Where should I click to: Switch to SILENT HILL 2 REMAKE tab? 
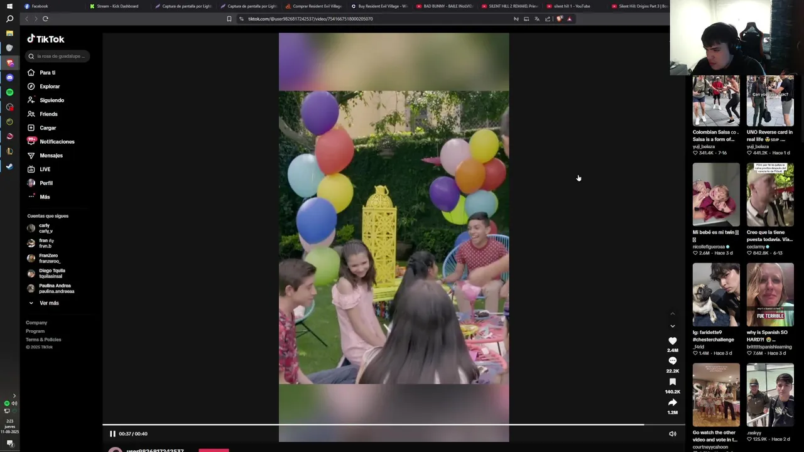[x=509, y=6]
